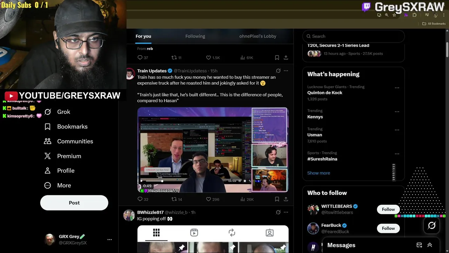Open the BWhizzle817 profile name
Image resolution: width=449 pixels, height=253 pixels.
(150, 212)
